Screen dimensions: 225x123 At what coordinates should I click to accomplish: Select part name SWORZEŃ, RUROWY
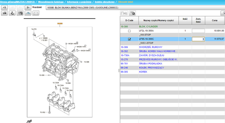point(151,47)
